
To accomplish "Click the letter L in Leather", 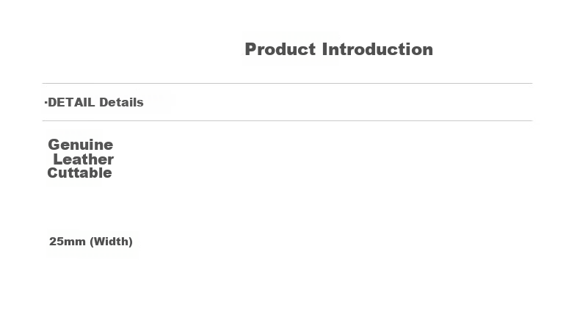I will (x=58, y=159).
